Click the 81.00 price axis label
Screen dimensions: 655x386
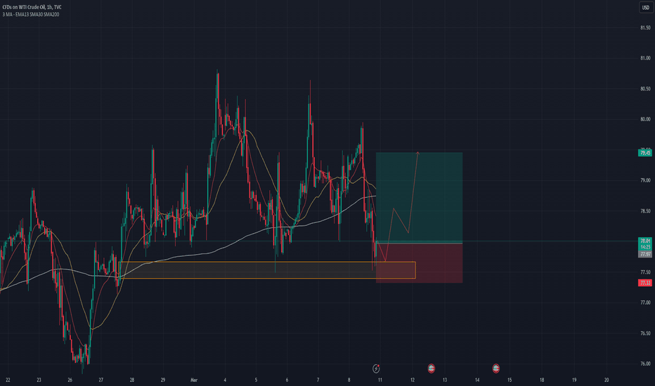tap(645, 58)
